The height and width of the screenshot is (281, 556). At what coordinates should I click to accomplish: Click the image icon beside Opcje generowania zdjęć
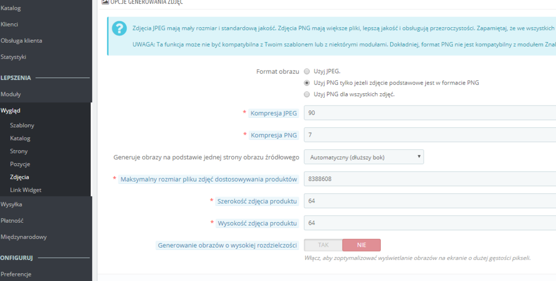105,2
